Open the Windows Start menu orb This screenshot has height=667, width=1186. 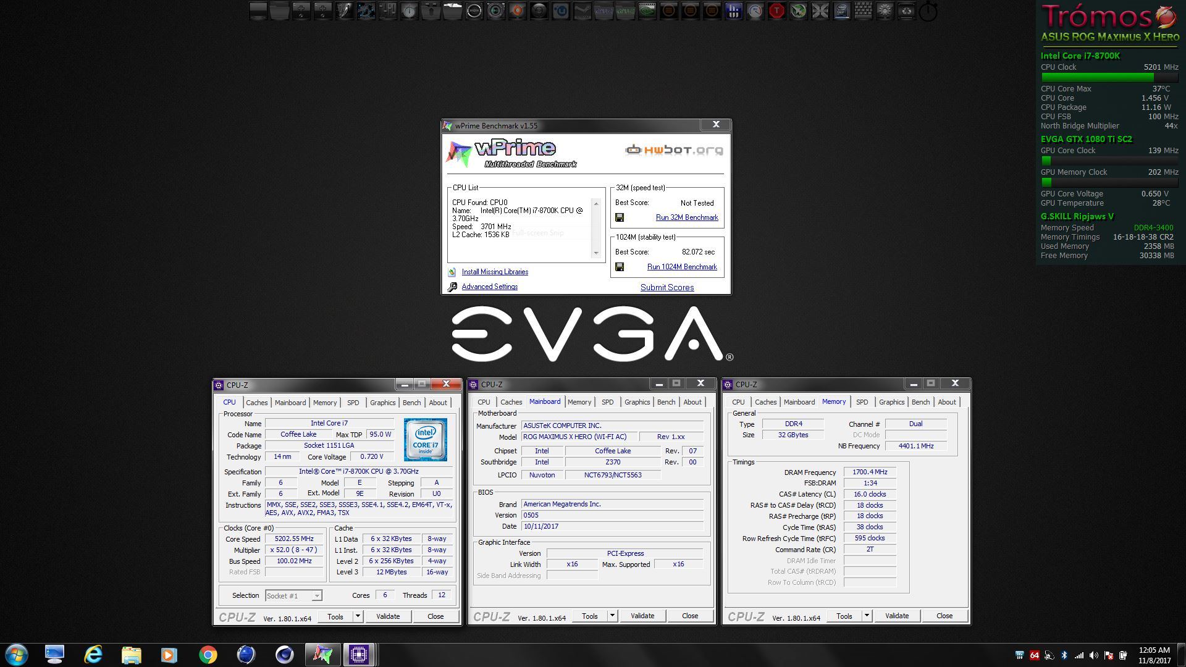[x=17, y=655]
